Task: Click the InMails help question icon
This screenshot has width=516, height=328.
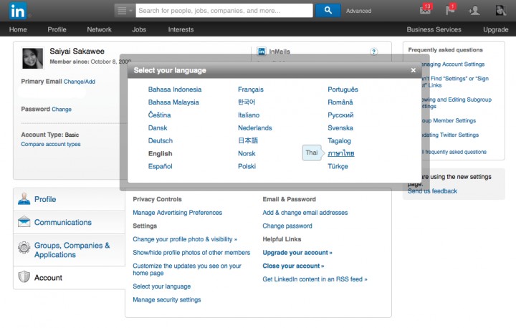Action: (x=373, y=52)
